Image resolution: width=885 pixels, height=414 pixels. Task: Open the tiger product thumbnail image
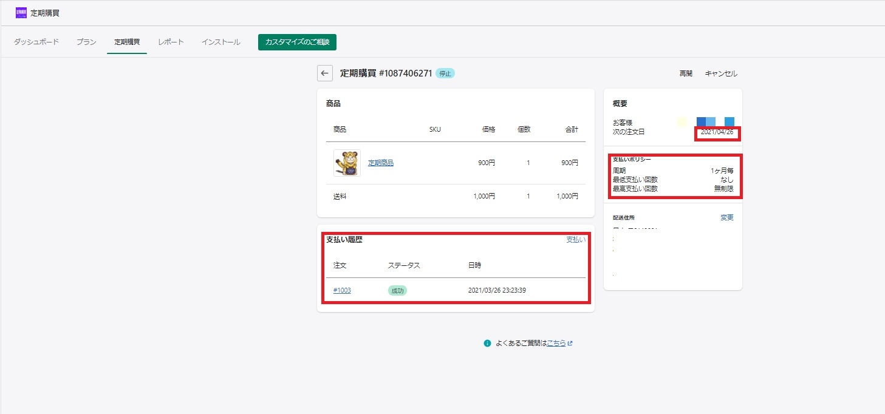pos(347,163)
